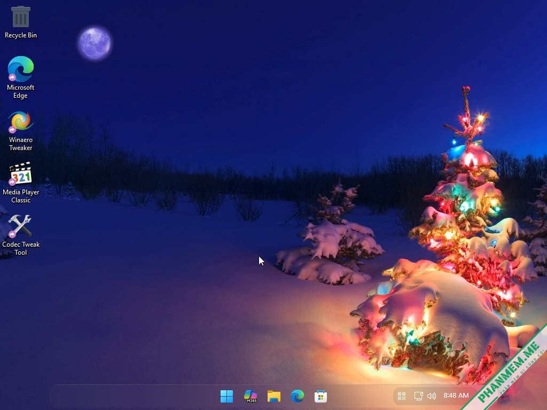Image resolution: width=547 pixels, height=410 pixels.
Task: Open Microsoft Edge from the taskbar
Action: (298, 396)
